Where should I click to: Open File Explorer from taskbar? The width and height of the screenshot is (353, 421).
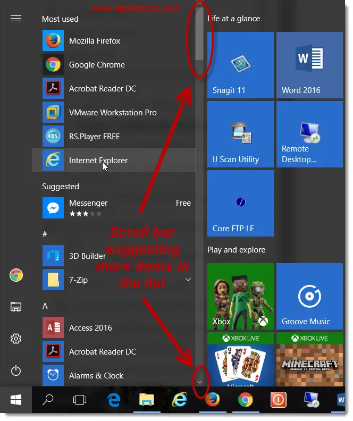pos(147,400)
